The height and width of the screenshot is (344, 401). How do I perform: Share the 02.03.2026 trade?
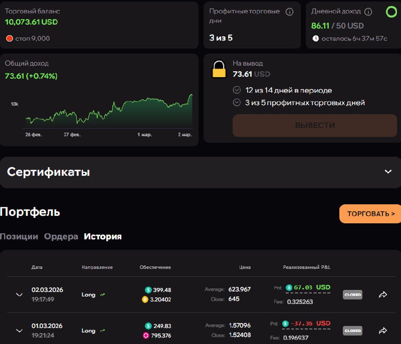pyautogui.click(x=383, y=294)
